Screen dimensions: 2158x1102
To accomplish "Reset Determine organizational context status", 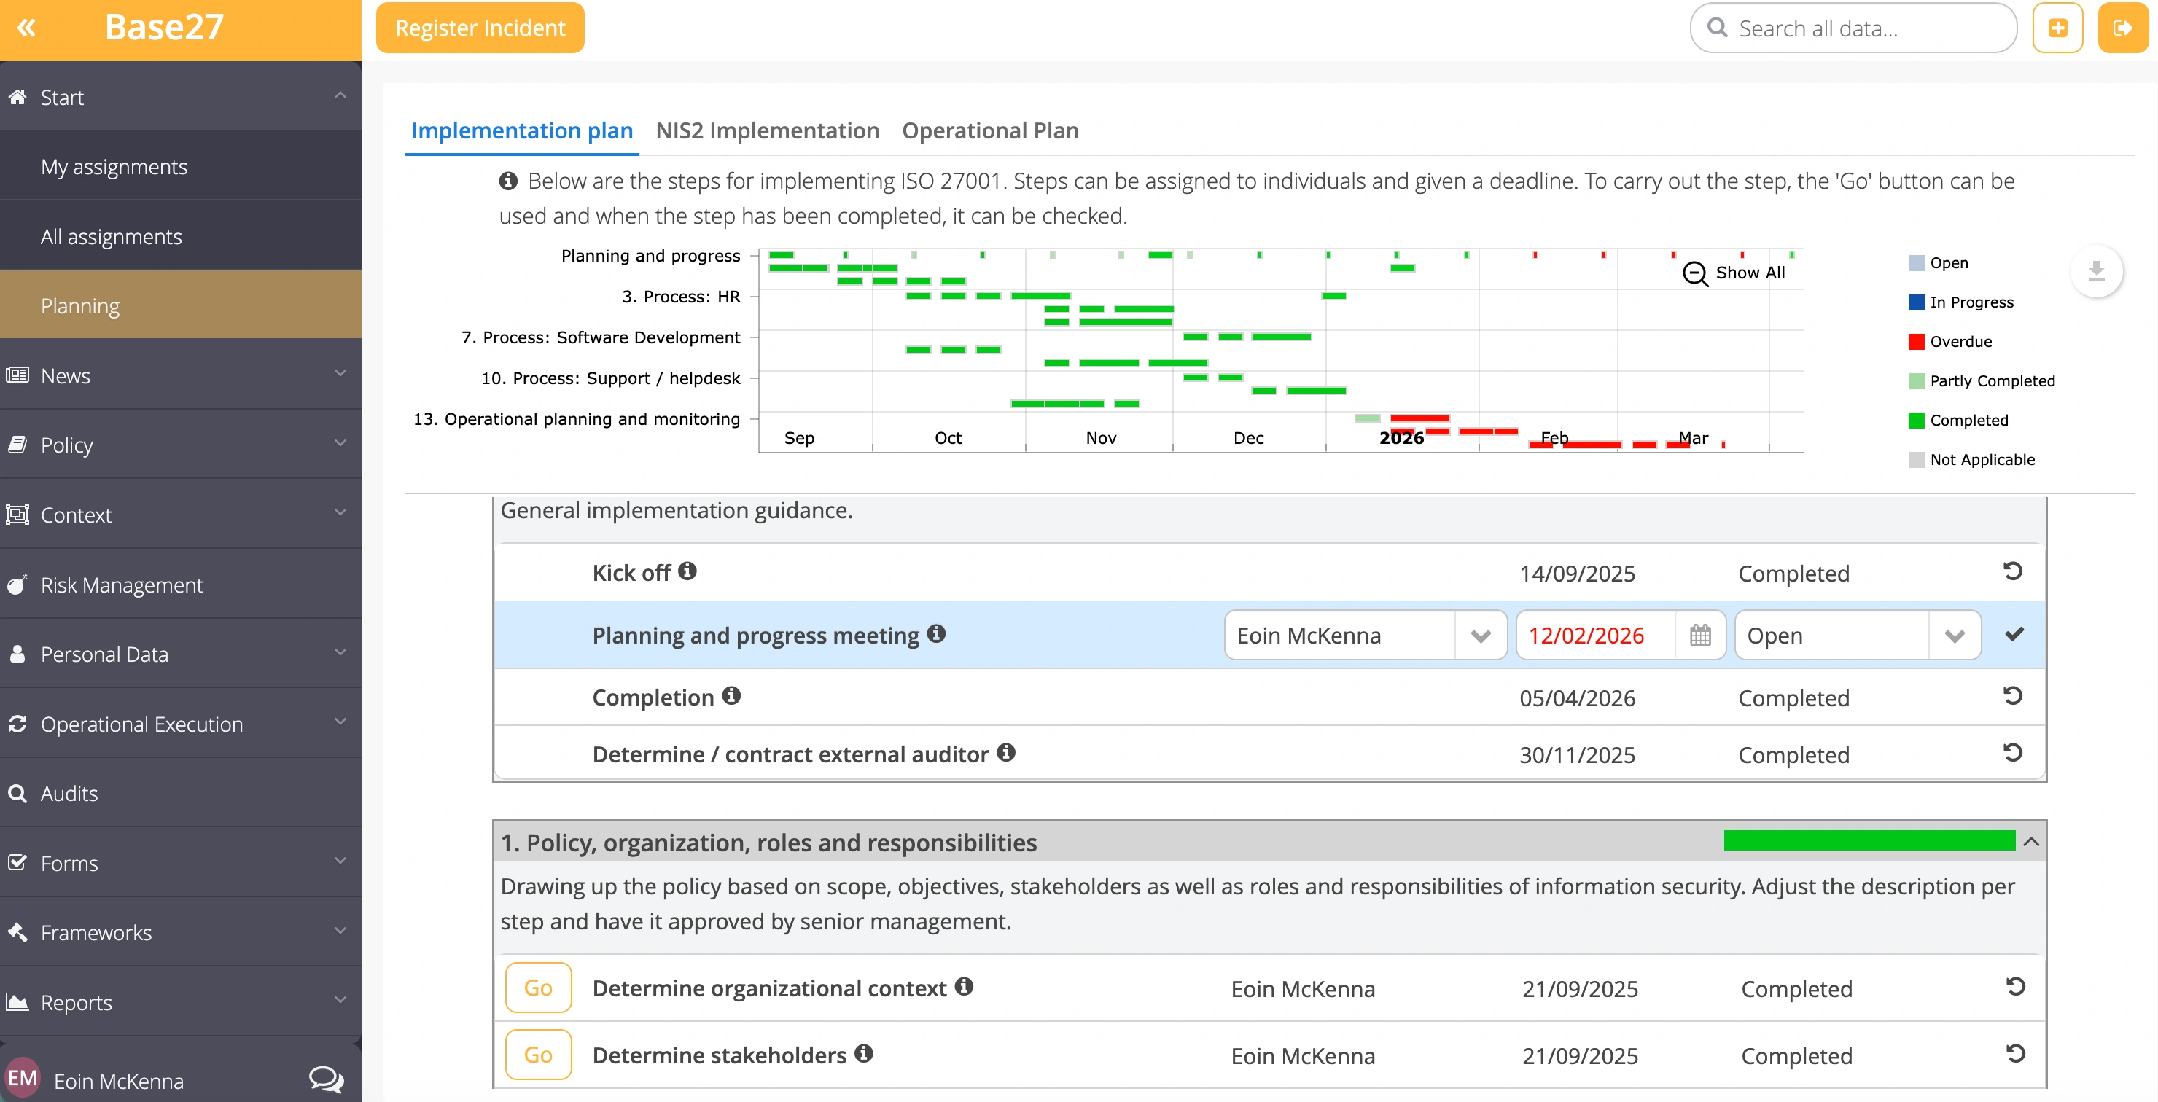I will (2015, 988).
